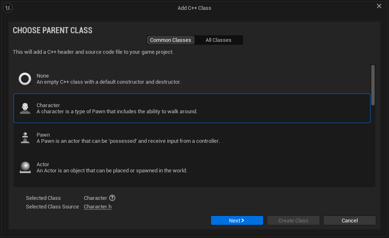The width and height of the screenshot is (389, 238).
Task: Open the Character.h source link
Action: pos(97,207)
